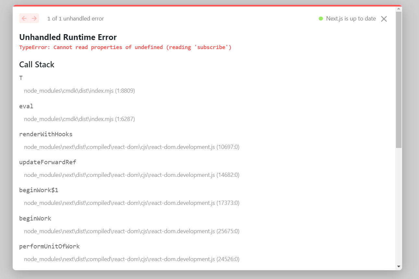419x279 pixels.
Task: Select the updateForwardRef stack frame
Action: coord(47,162)
